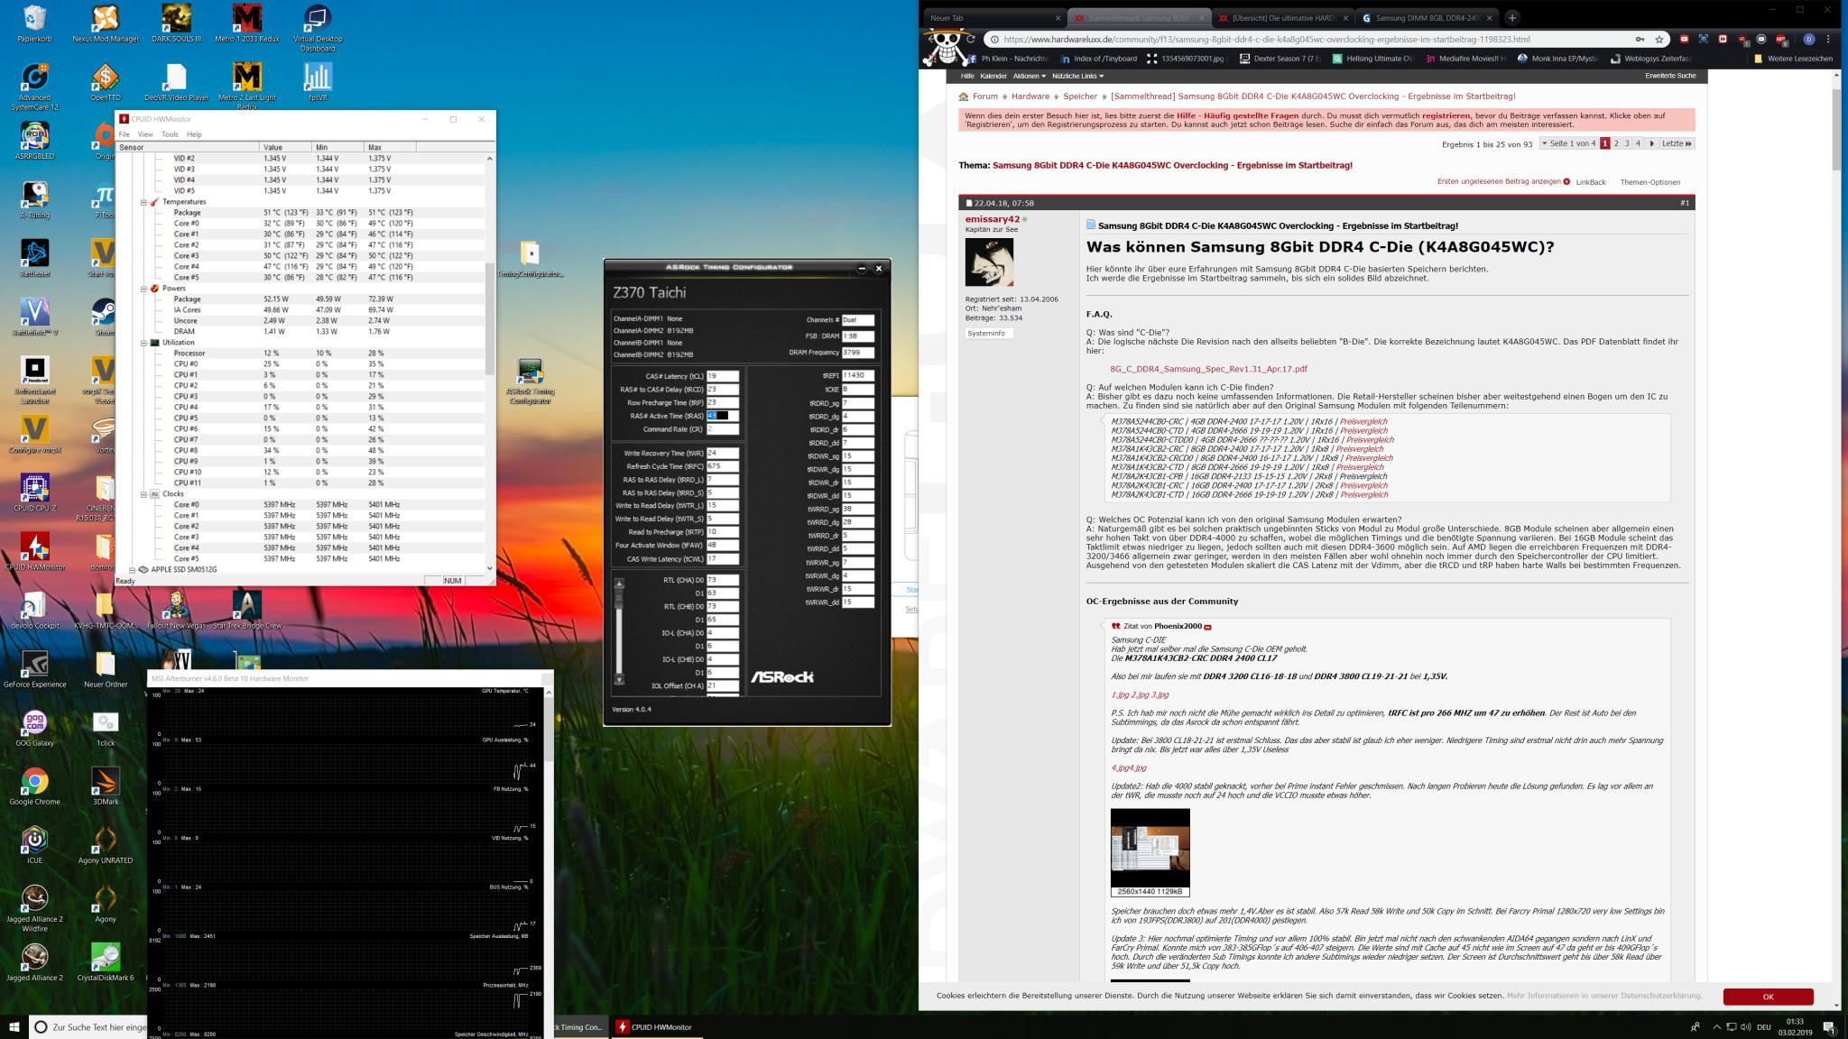
Task: Switch to the Neuer Tab browser tab
Action: 993,17
